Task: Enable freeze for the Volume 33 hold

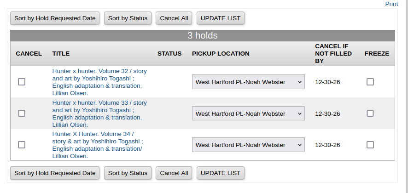Action: pos(370,114)
